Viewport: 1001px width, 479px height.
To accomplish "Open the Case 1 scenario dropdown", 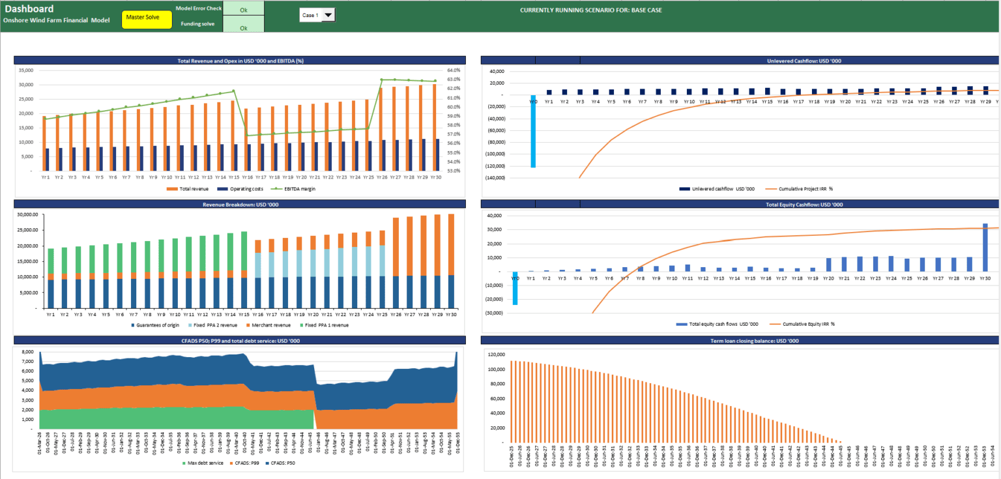I will point(329,14).
